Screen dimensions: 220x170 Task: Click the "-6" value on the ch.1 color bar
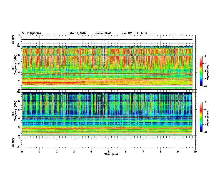(205, 56)
